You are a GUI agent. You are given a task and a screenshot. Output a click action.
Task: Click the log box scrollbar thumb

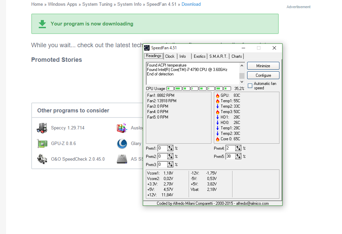[242, 76]
